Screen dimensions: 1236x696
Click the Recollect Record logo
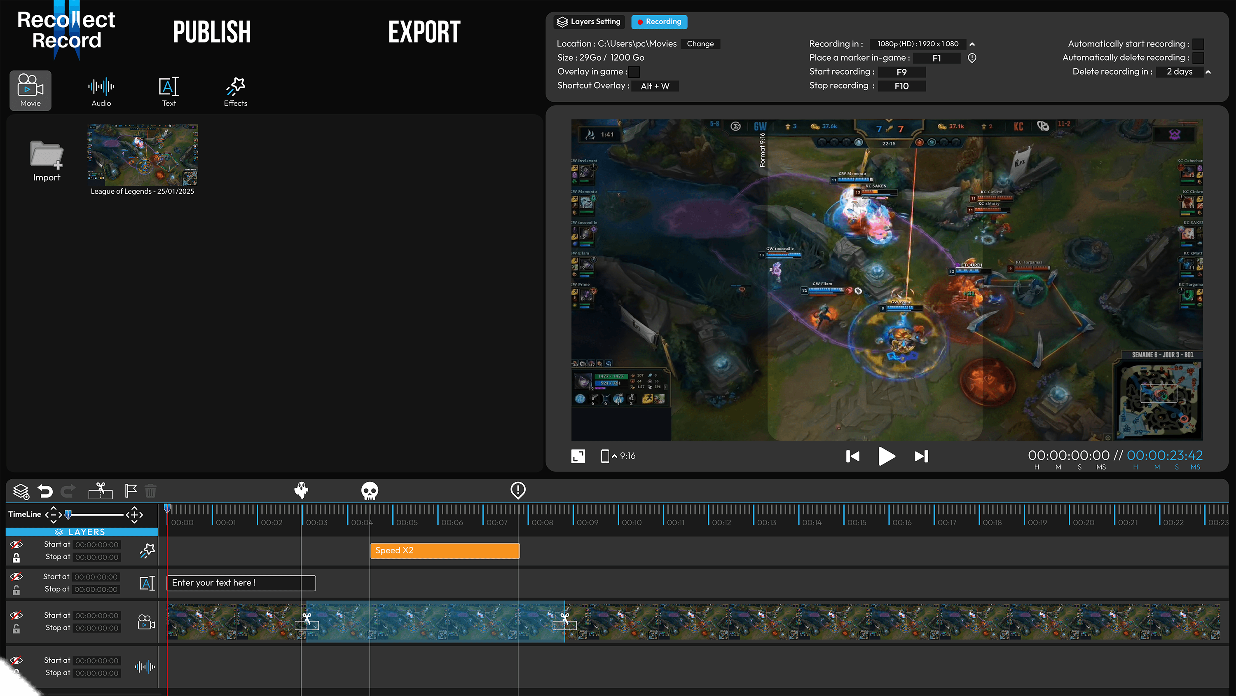click(66, 30)
